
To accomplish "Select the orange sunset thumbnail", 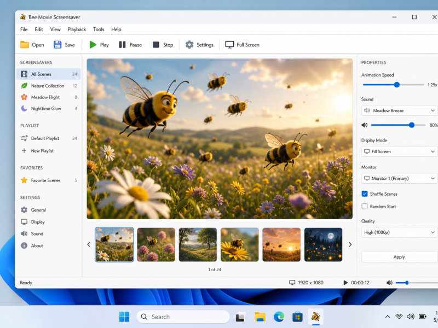I will coord(281,244).
